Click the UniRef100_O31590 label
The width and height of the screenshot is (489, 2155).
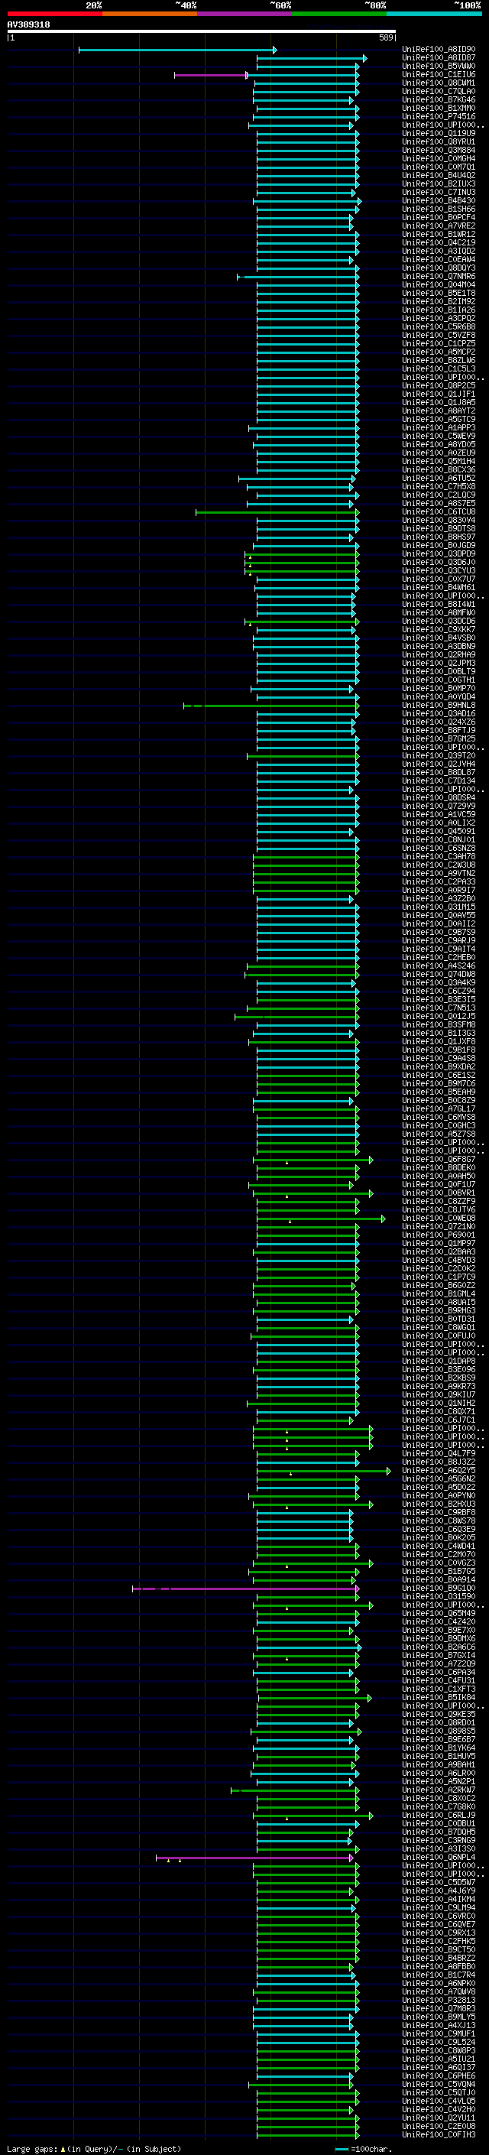439,1596
